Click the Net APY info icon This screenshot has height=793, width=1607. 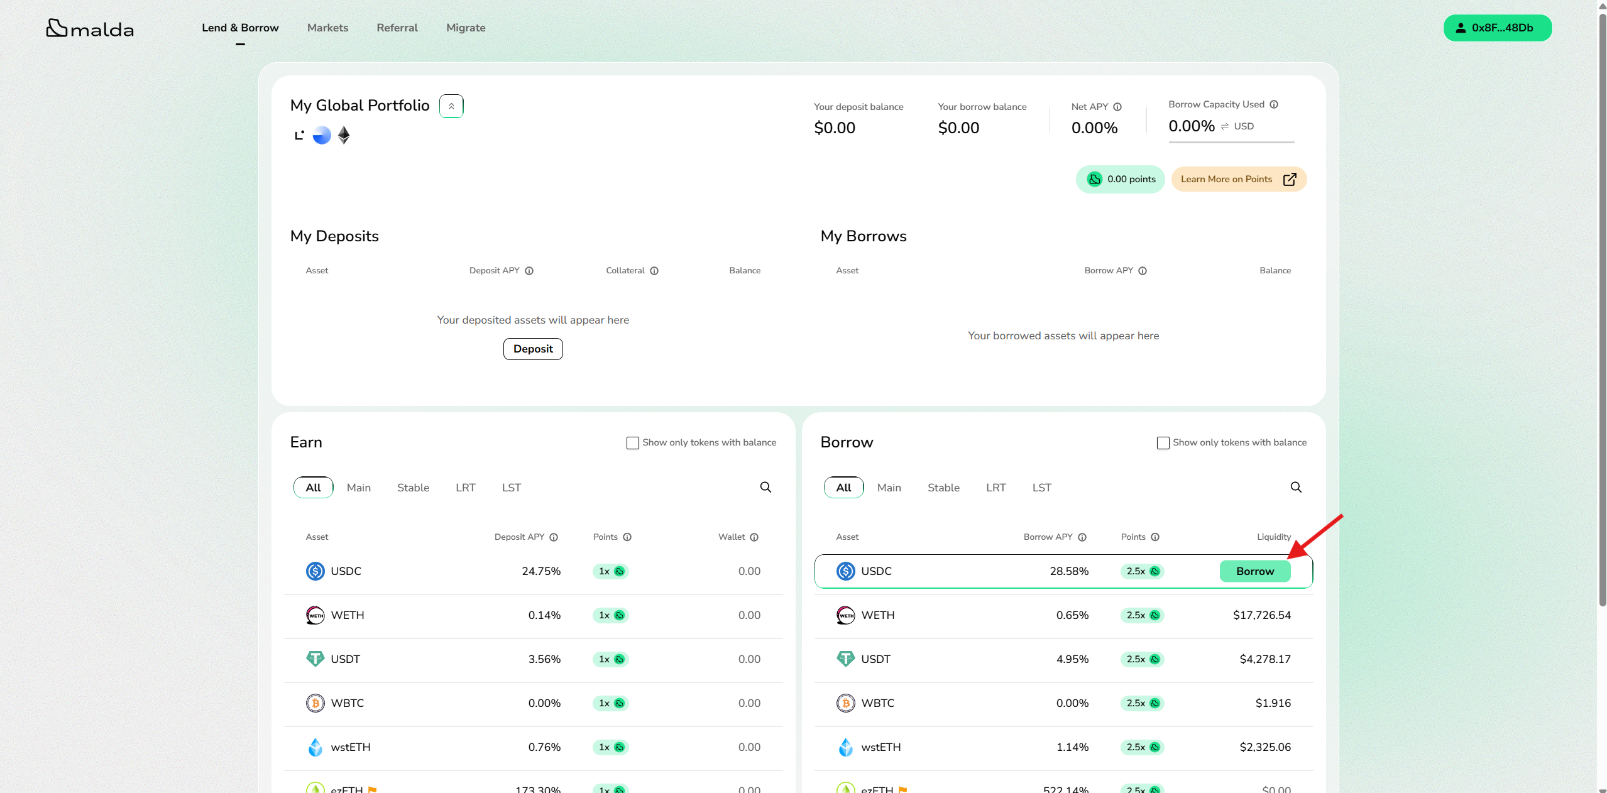point(1117,107)
